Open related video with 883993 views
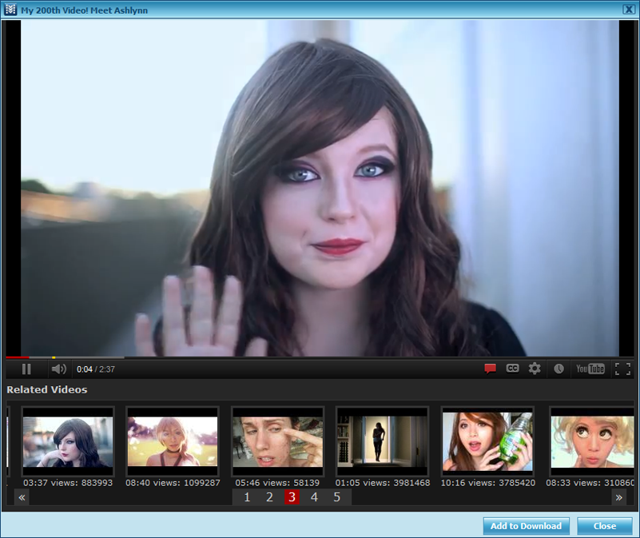The width and height of the screenshot is (640, 538). point(68,441)
